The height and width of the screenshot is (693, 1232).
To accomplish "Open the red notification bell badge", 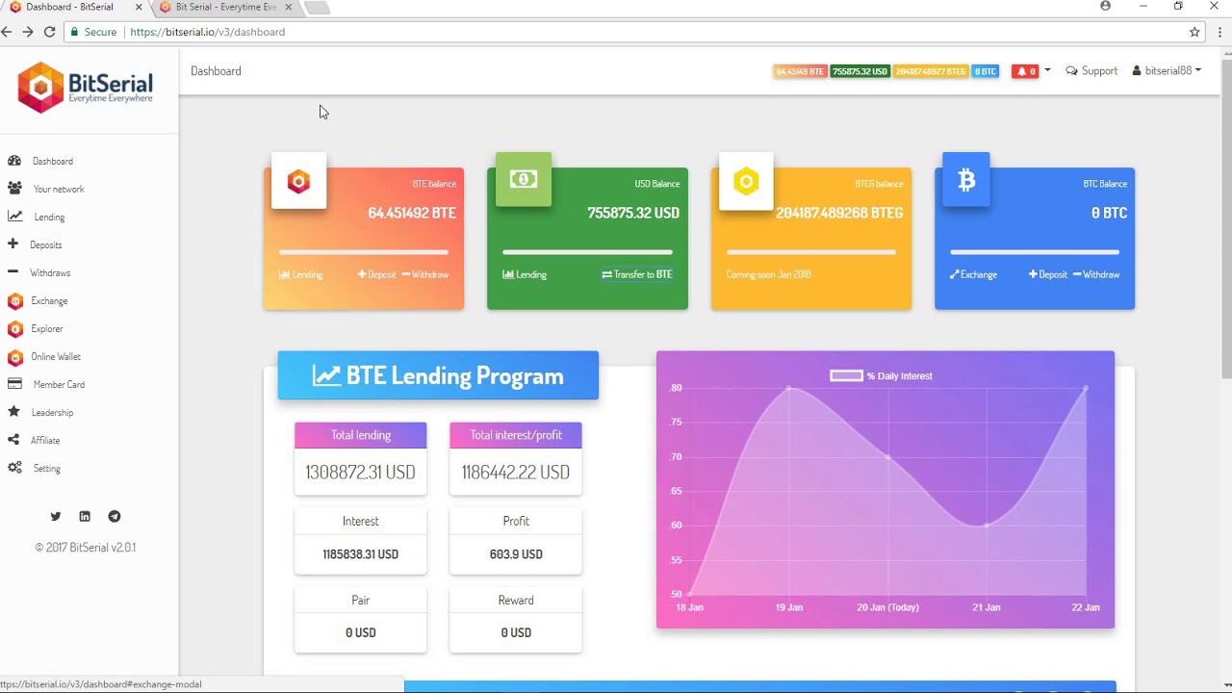I will pyautogui.click(x=1025, y=71).
